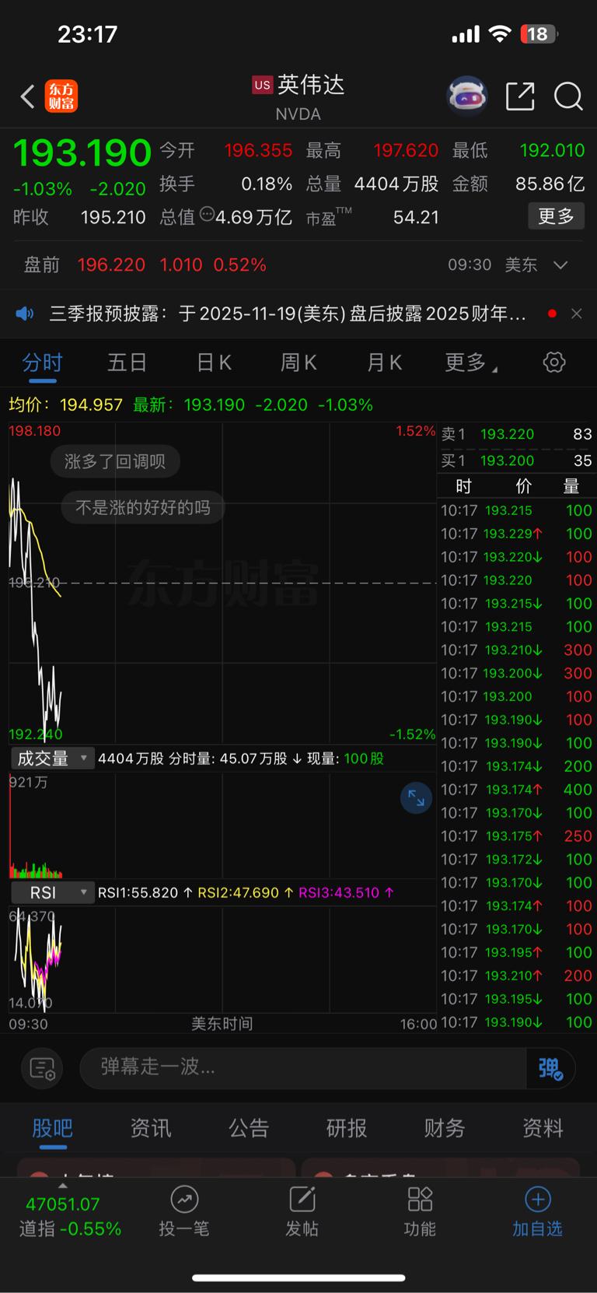The width and height of the screenshot is (597, 1293).
Task: Tap the intraday price chart area
Action: coord(222,583)
